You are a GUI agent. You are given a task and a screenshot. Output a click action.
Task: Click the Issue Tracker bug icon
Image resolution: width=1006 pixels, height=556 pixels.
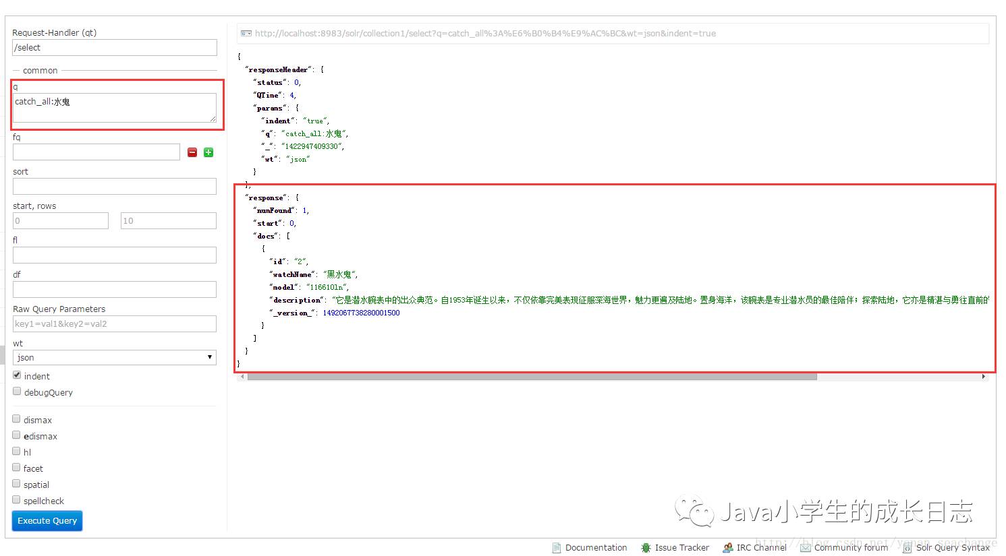tap(646, 547)
